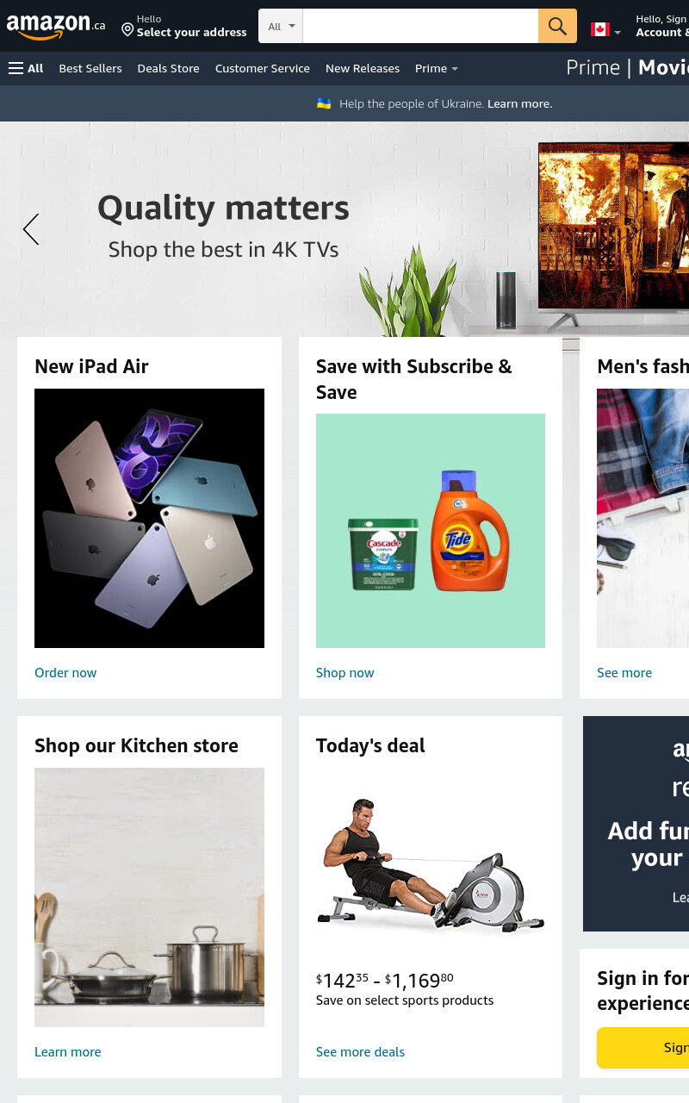
Task: Click the previous banner arrow
Action: (x=31, y=229)
